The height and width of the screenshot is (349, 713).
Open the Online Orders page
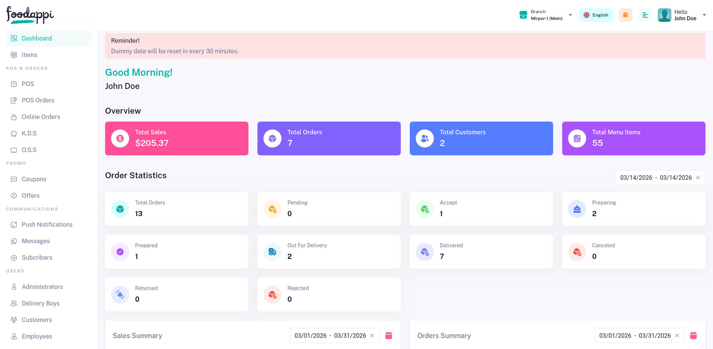(x=41, y=117)
